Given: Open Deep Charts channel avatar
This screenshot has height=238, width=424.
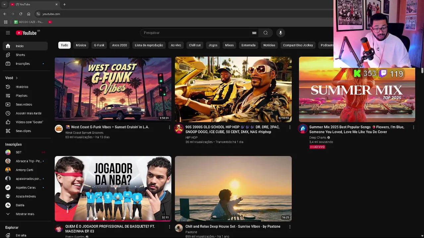Looking at the screenshot, I should (x=303, y=129).
